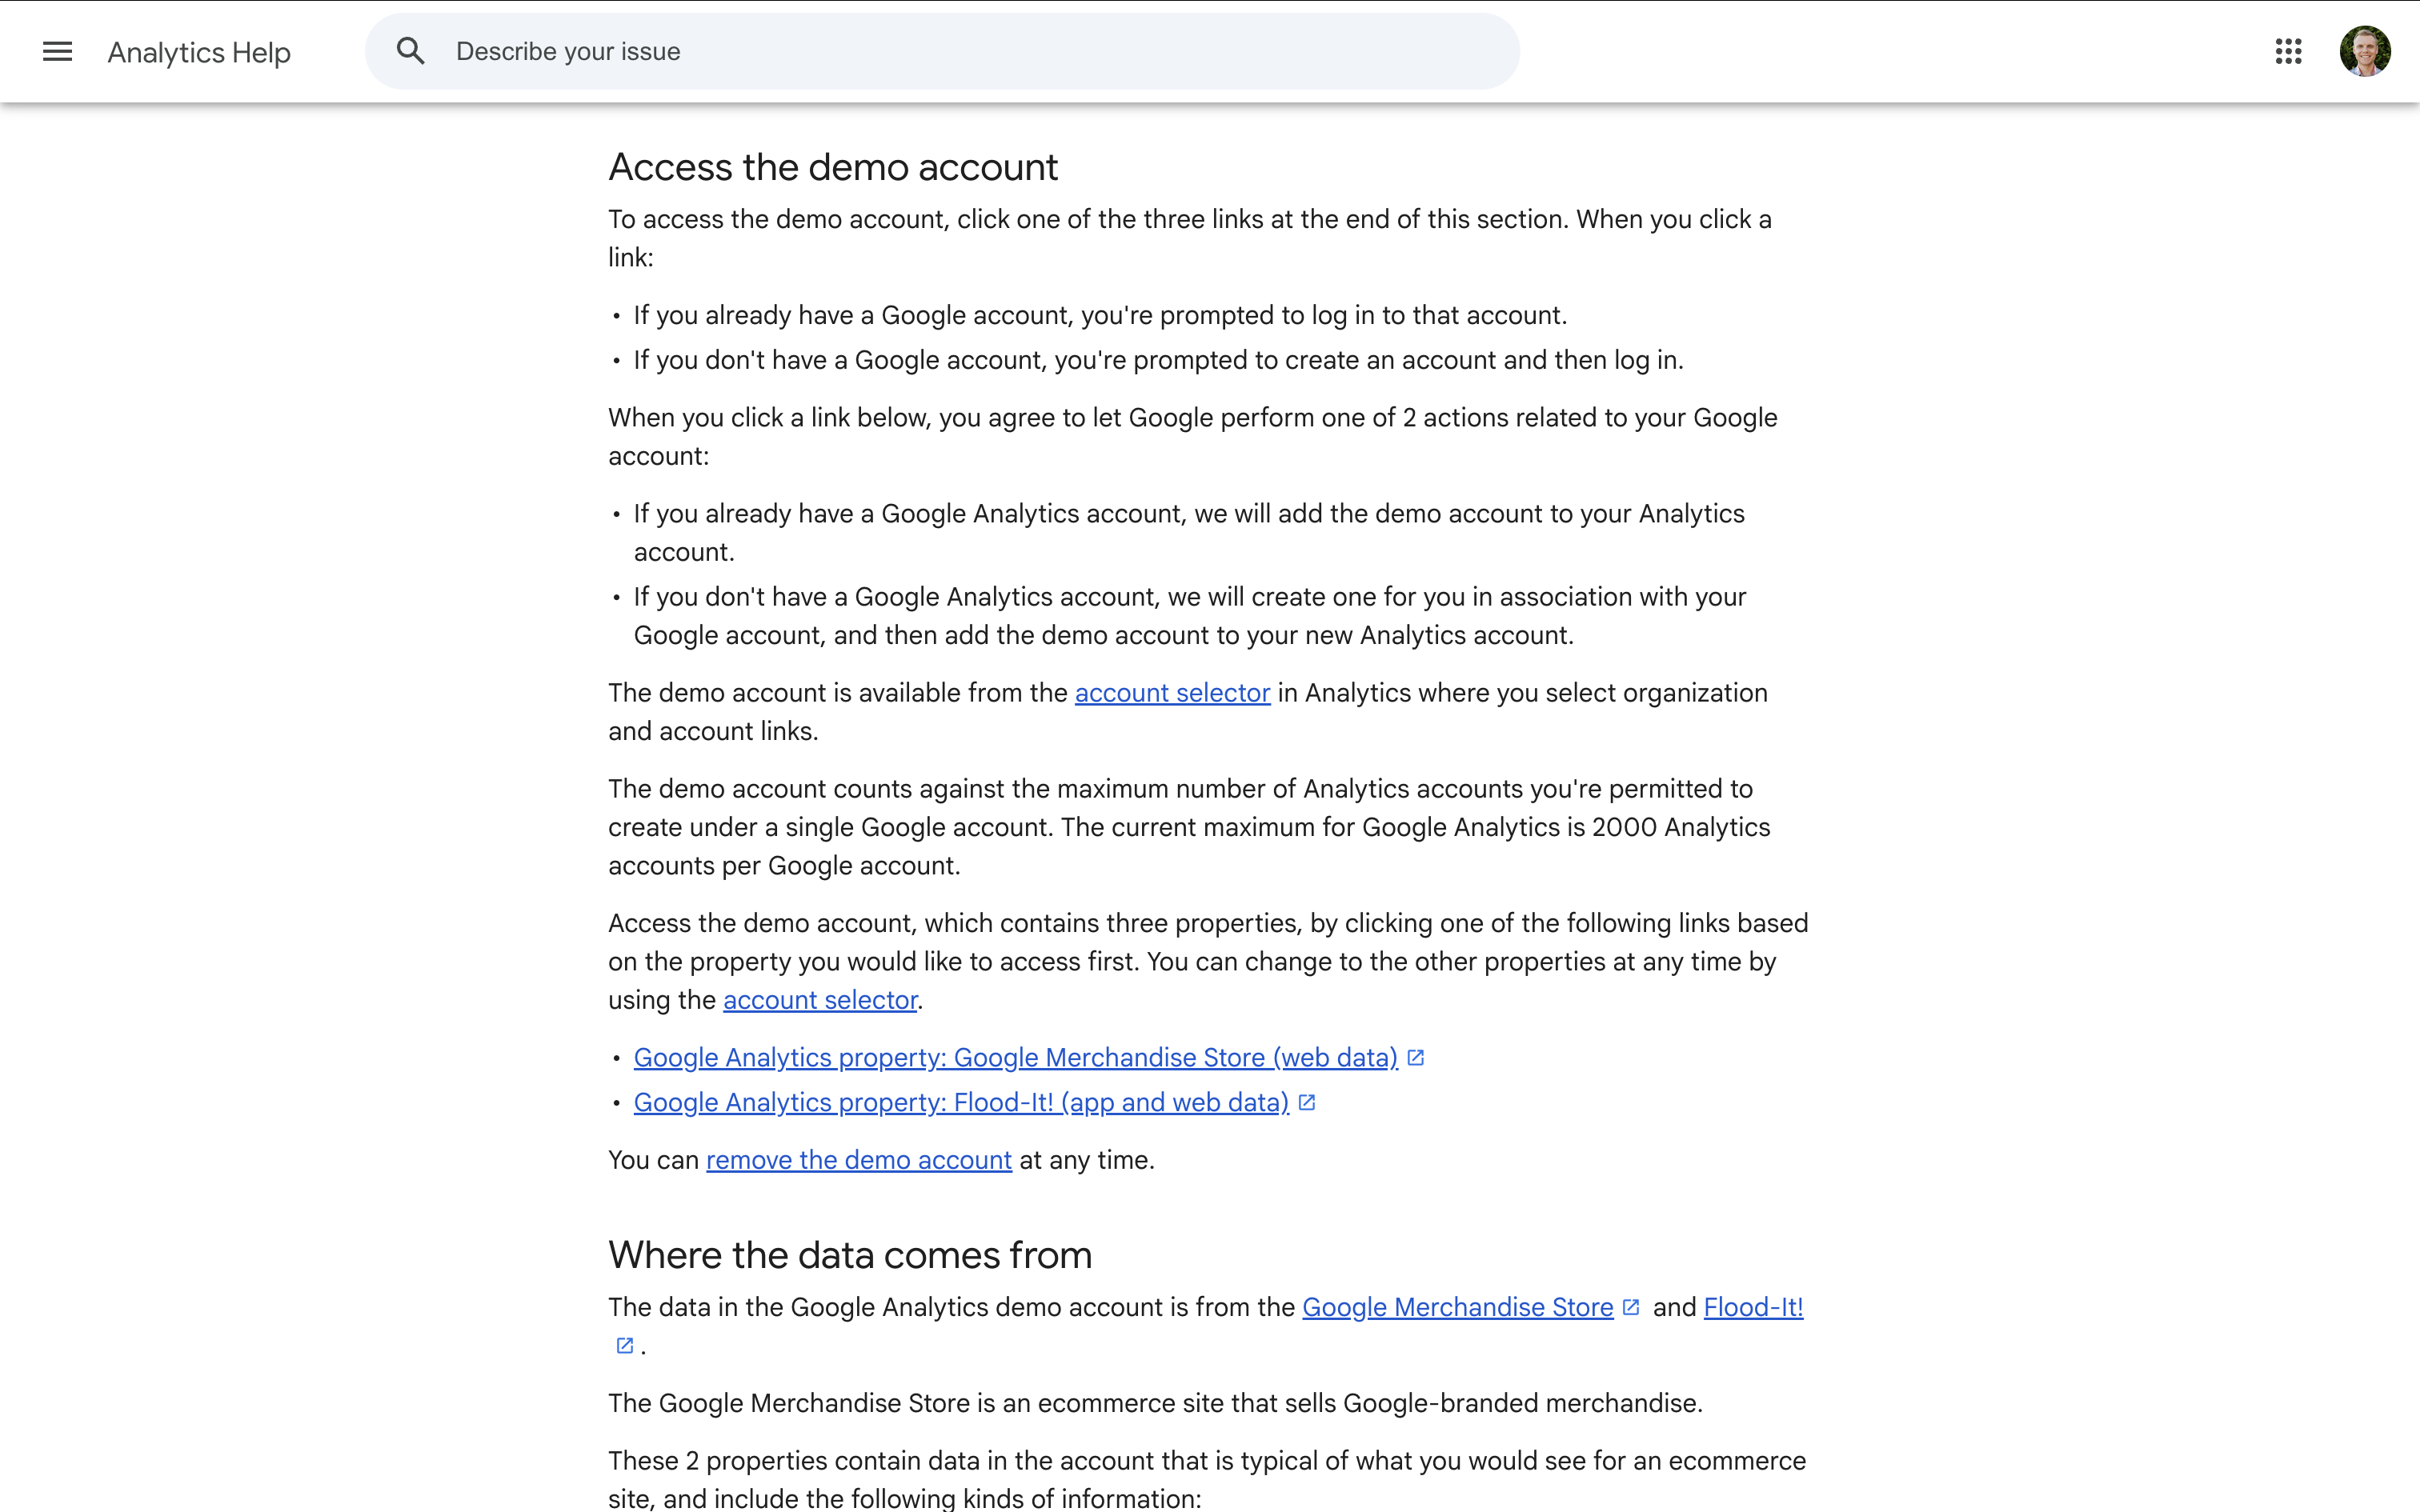Open the user profile avatar
The width and height of the screenshot is (2420, 1512).
tap(2365, 51)
